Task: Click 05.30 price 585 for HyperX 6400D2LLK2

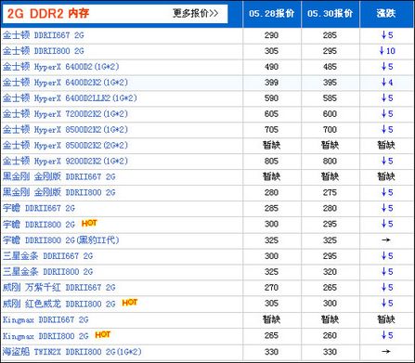Action: [x=330, y=98]
